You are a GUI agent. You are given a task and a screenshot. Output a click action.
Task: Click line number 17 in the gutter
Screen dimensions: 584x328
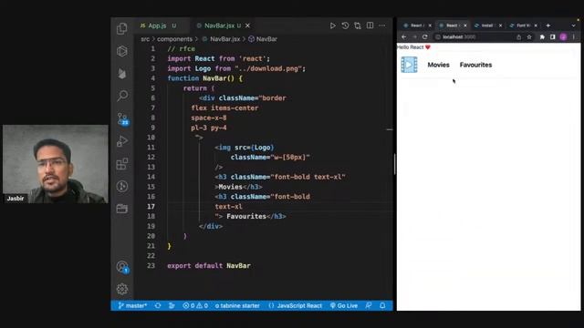[151, 207]
